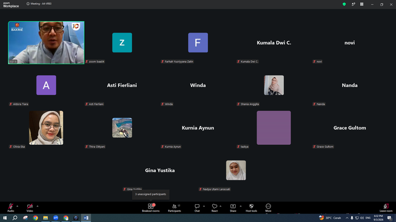
Task: Switch to Zoom app on the taskbar
Action: (56, 218)
